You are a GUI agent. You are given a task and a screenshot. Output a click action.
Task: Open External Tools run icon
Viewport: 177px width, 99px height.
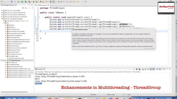click(29, 2)
